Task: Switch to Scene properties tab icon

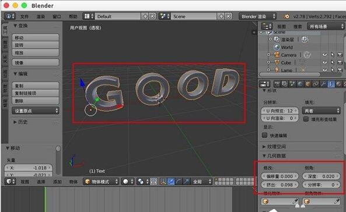Action: coord(292,84)
